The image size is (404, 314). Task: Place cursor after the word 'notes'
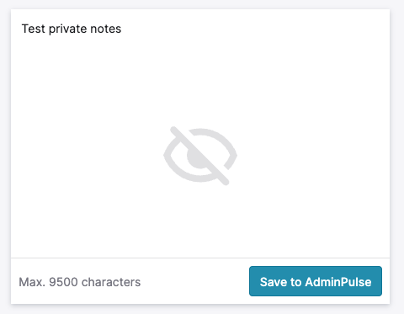[x=121, y=29]
